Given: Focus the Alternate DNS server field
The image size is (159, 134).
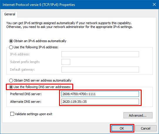Looking at the screenshot, I should pos(100,102).
